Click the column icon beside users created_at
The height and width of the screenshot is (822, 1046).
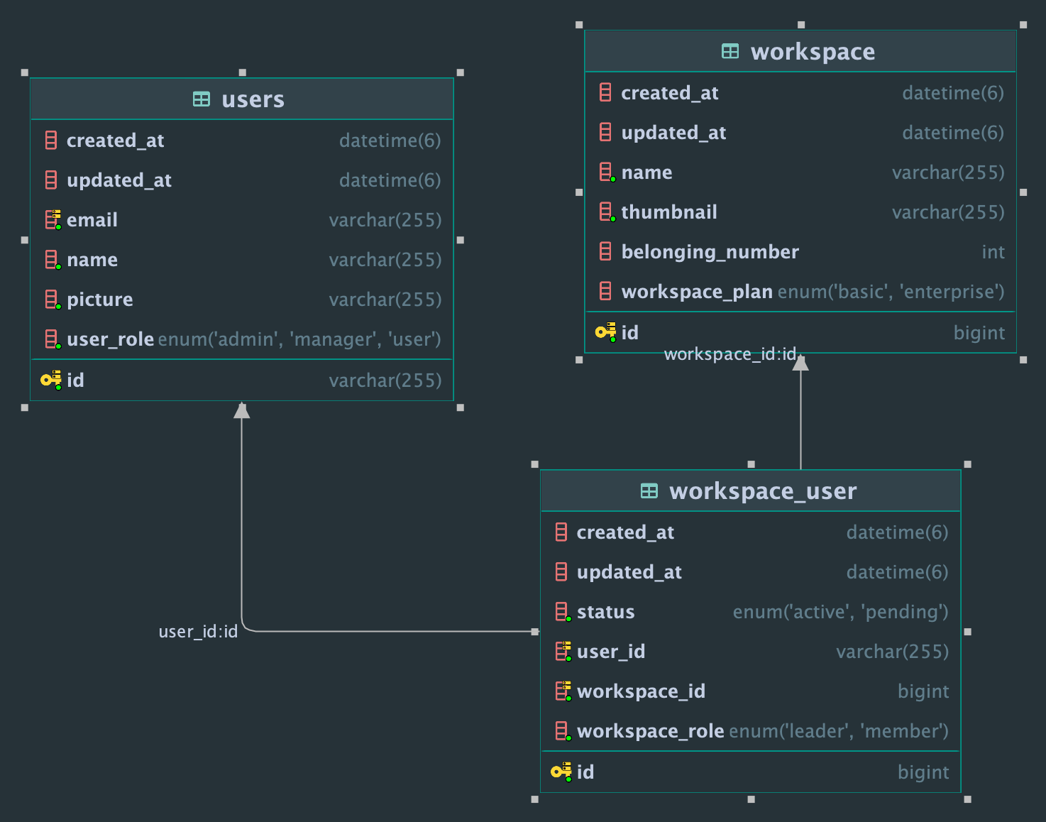coord(51,141)
